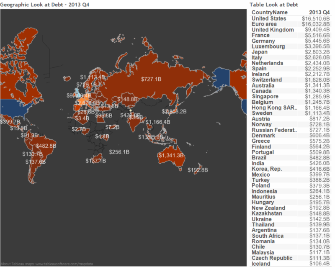The height and width of the screenshot is (267, 335).
Task: Select the Ukraine row
Action: (291, 219)
